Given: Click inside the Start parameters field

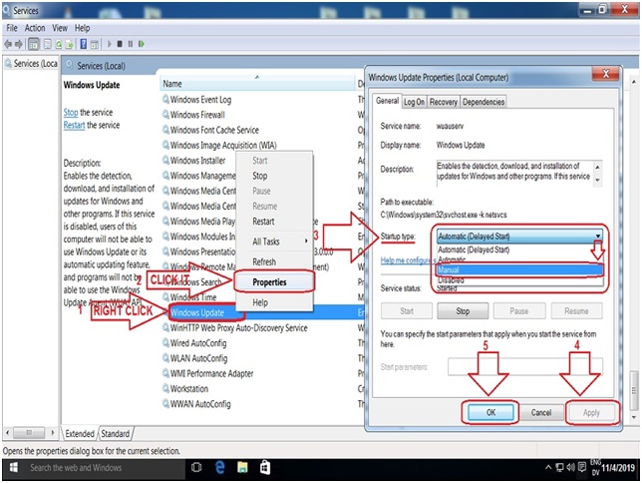Looking at the screenshot, I should coord(525,366).
